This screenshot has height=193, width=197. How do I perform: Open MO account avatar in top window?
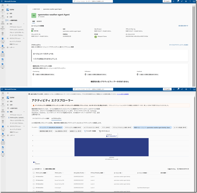pyautogui.click(x=194, y=1)
